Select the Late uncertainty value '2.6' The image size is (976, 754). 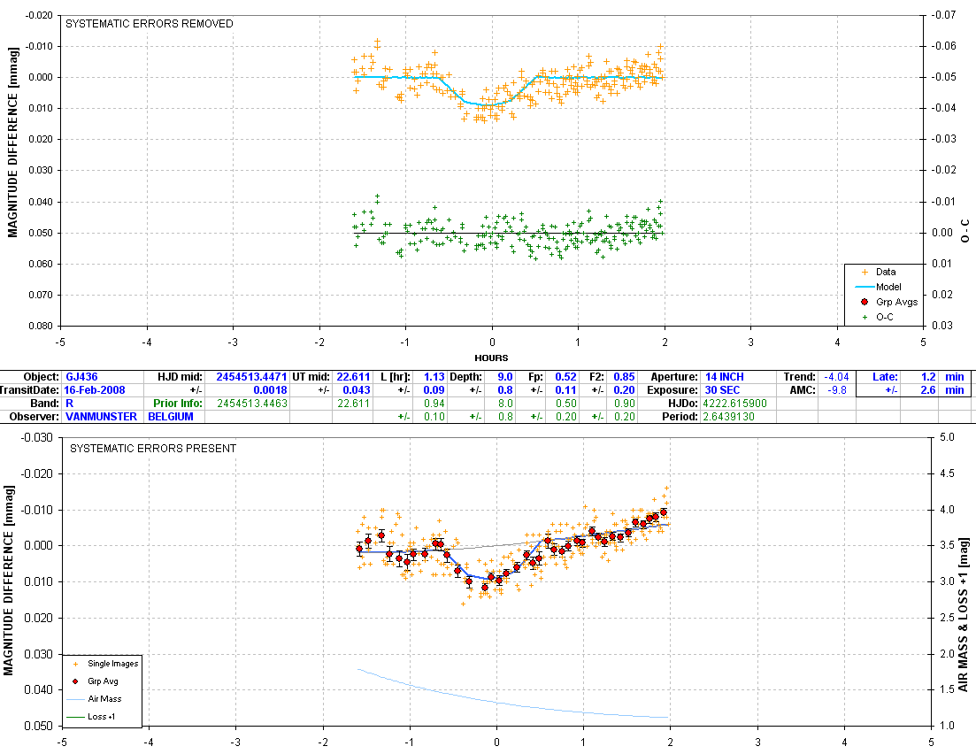pos(928,390)
